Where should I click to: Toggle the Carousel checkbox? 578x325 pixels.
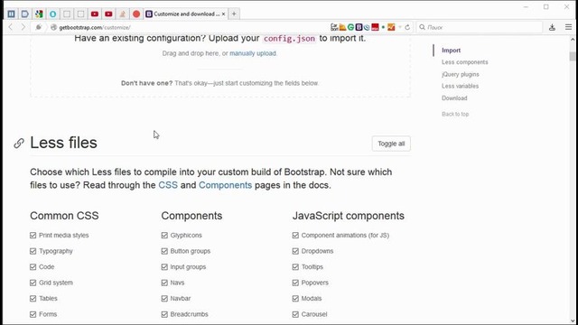click(295, 314)
